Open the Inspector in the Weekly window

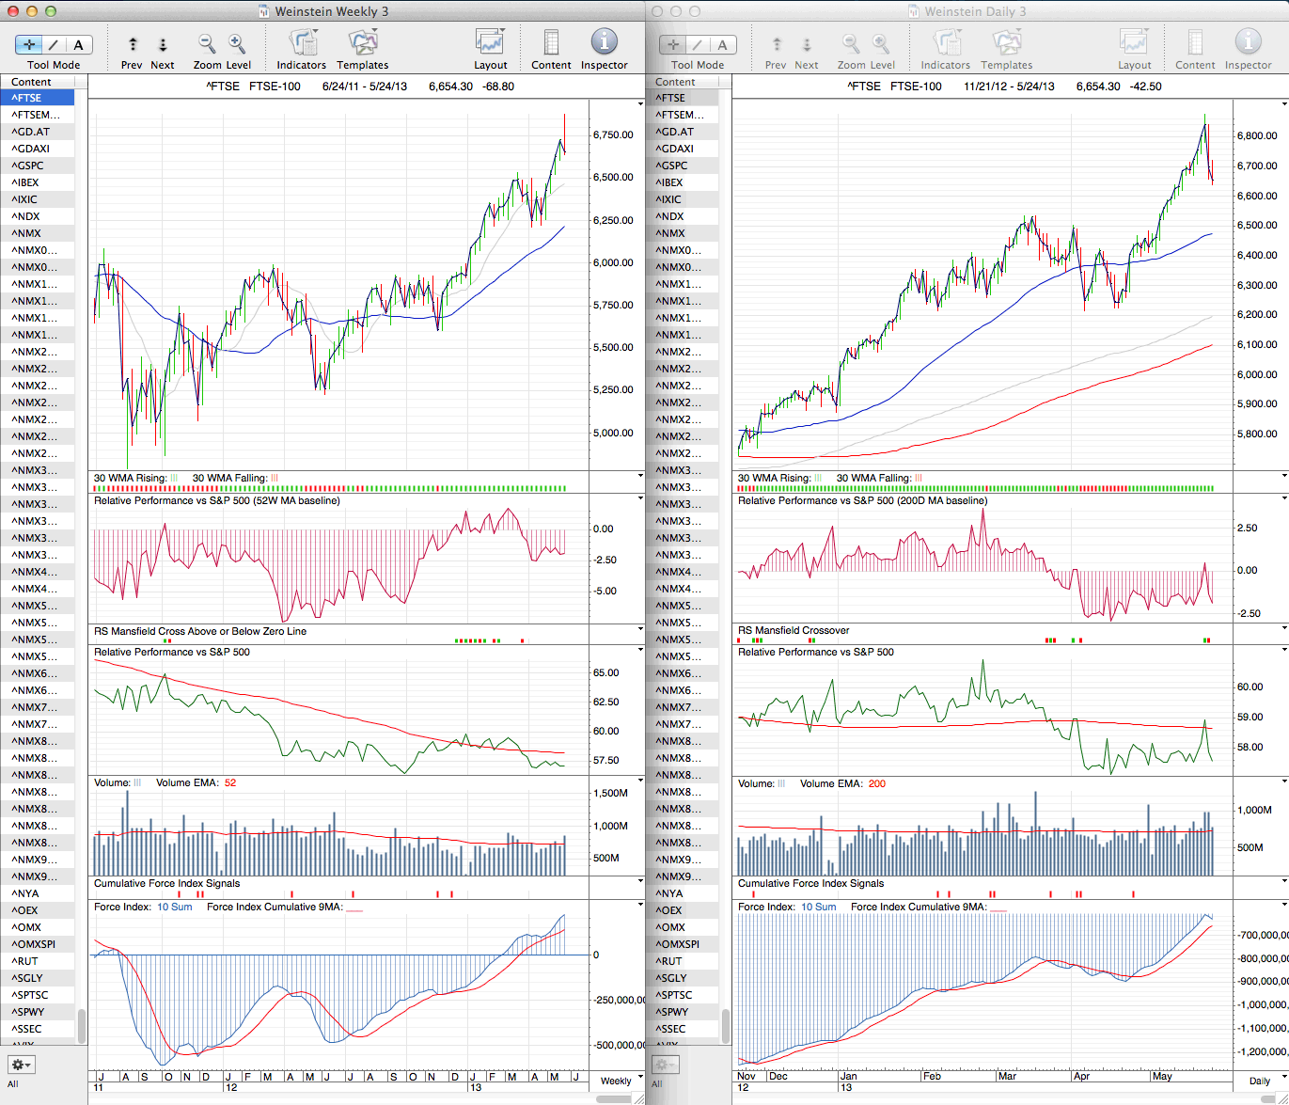[604, 44]
